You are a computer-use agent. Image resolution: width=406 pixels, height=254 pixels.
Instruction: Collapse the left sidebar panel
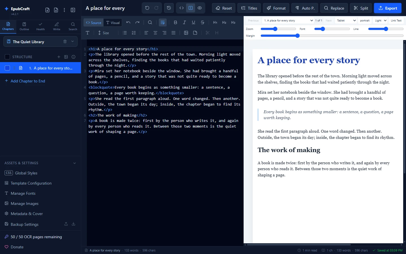(73, 10)
